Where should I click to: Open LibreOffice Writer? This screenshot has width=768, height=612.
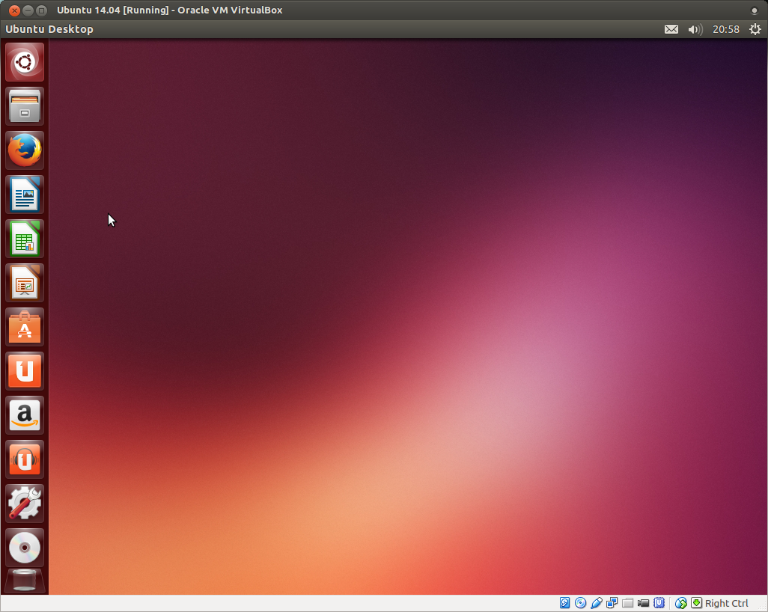click(25, 194)
